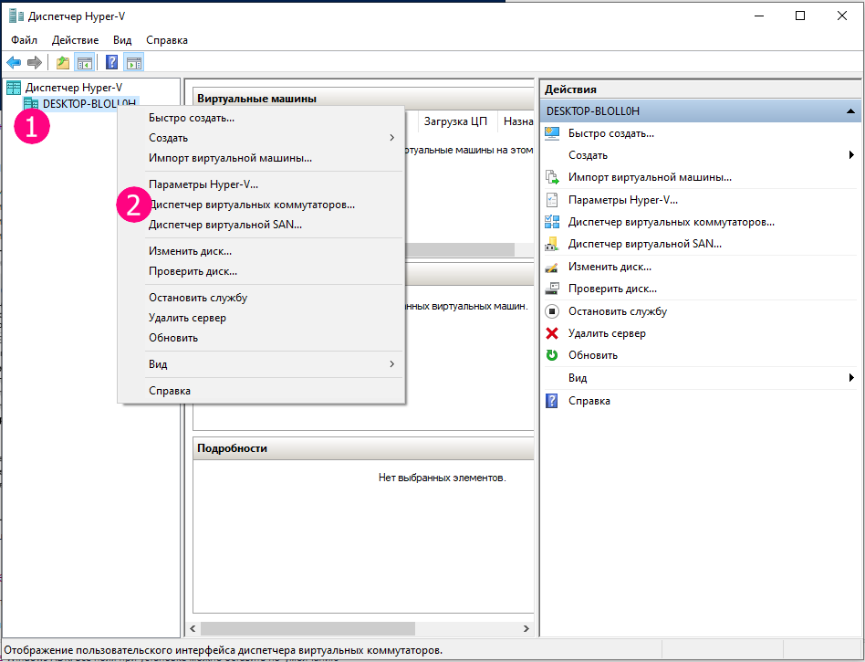This screenshot has height=662, width=865.
Task: Open the Действие menu
Action: [75, 40]
